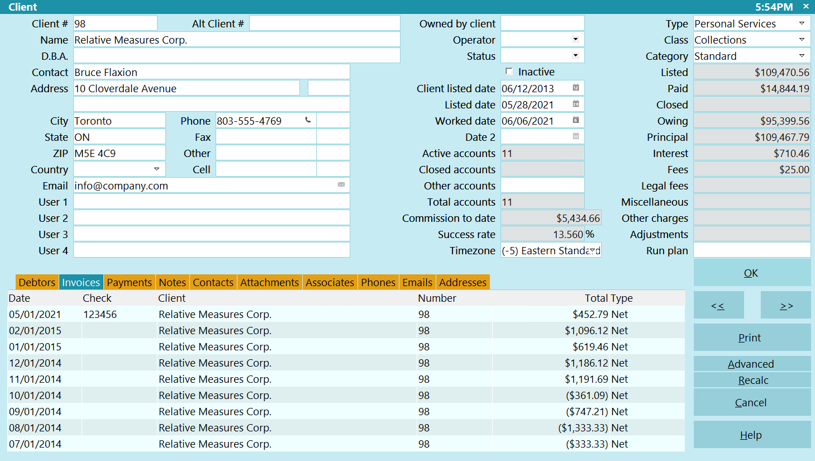
Task: Open the Category dropdown
Action: point(802,56)
